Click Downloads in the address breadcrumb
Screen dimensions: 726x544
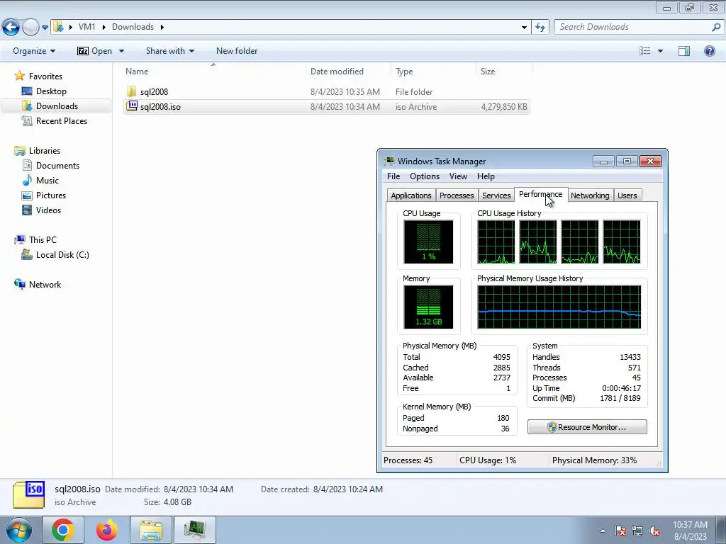coord(133,27)
